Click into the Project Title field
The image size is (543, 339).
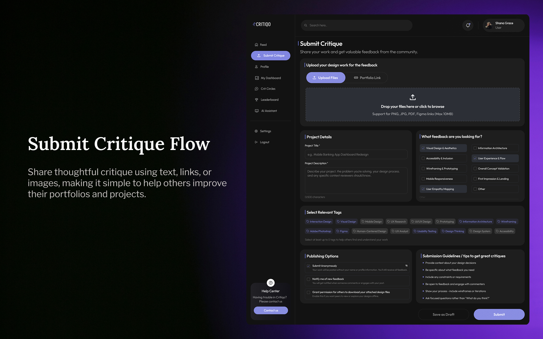[x=356, y=155]
